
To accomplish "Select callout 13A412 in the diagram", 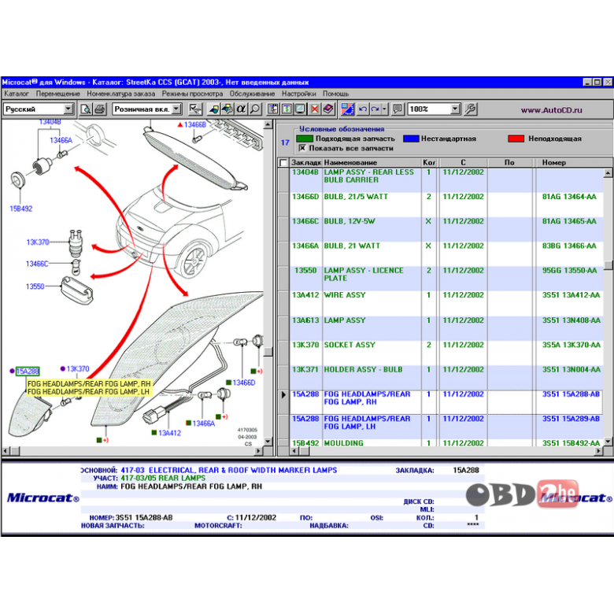I will tap(169, 433).
